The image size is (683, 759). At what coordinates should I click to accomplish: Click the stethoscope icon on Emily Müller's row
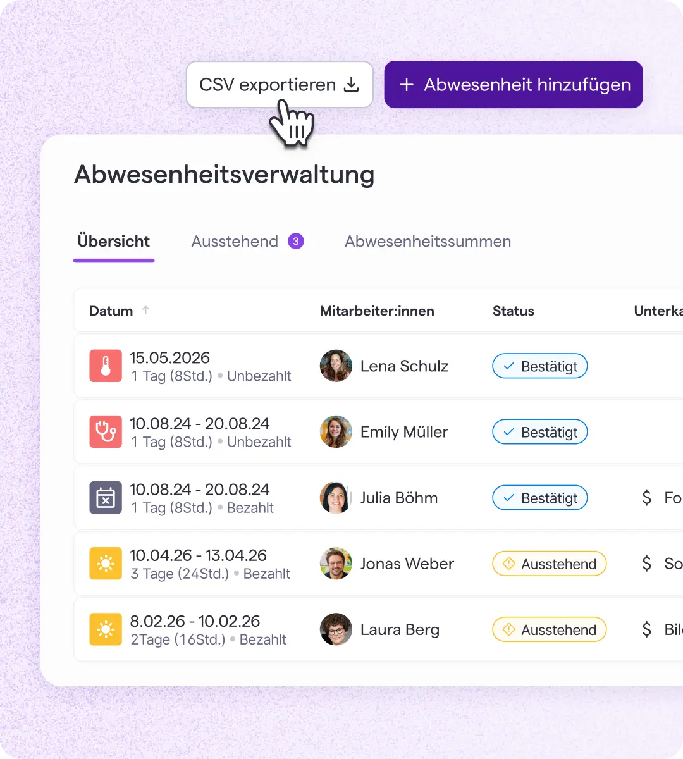pyautogui.click(x=106, y=432)
